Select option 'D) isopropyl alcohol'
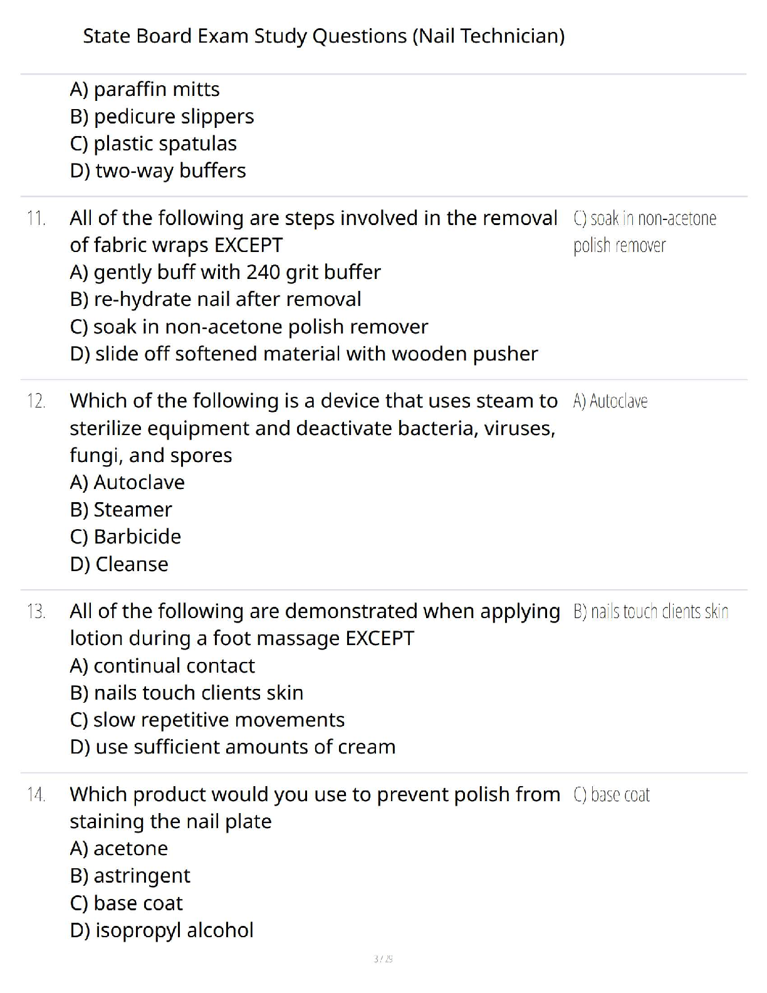This screenshot has width=767, height=993. click(x=162, y=930)
